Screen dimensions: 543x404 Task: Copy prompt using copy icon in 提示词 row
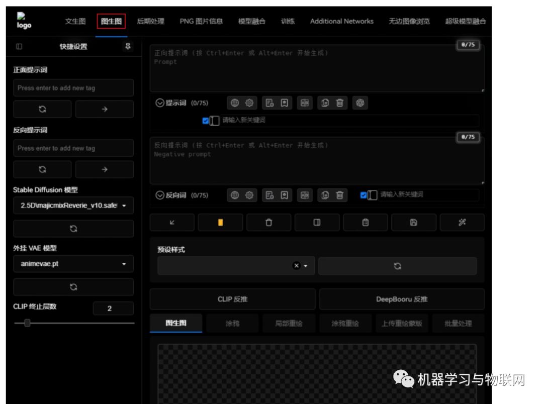tap(325, 103)
